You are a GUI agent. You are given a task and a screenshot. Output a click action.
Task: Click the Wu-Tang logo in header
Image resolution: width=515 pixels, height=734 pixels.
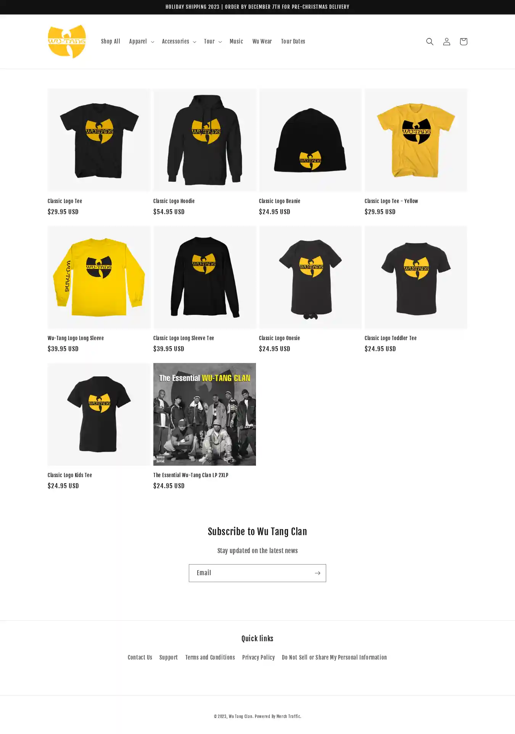point(67,42)
